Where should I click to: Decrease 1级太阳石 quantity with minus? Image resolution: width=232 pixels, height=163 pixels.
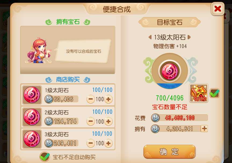point(90,99)
